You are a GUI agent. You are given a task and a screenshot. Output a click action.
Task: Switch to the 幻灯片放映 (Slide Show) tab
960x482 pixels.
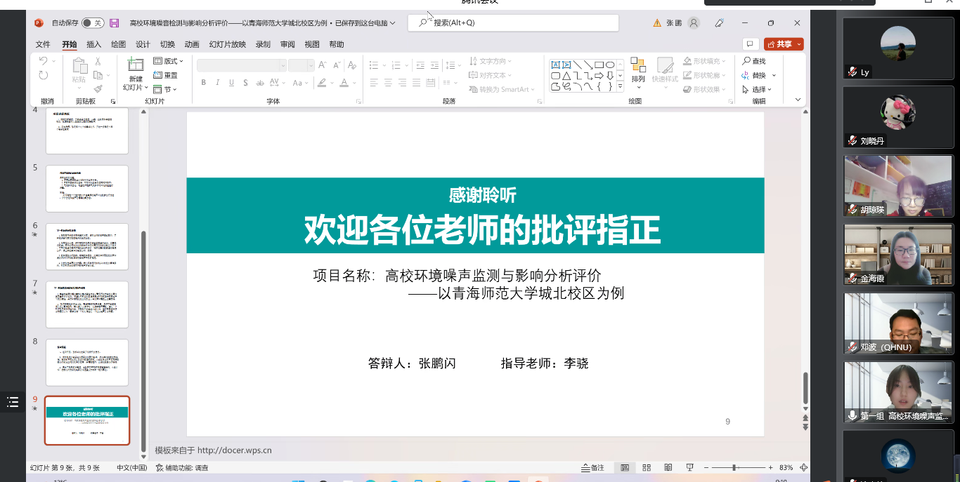tap(228, 44)
